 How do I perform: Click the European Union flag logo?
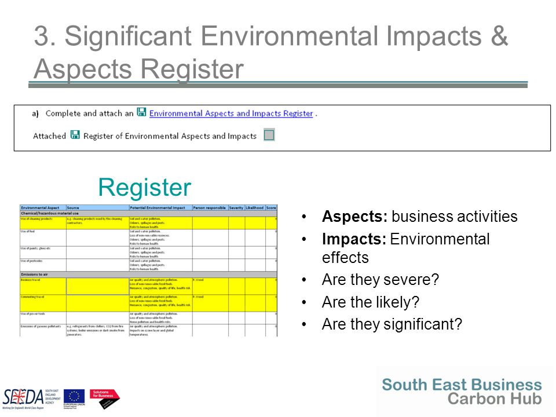[x=74, y=398]
